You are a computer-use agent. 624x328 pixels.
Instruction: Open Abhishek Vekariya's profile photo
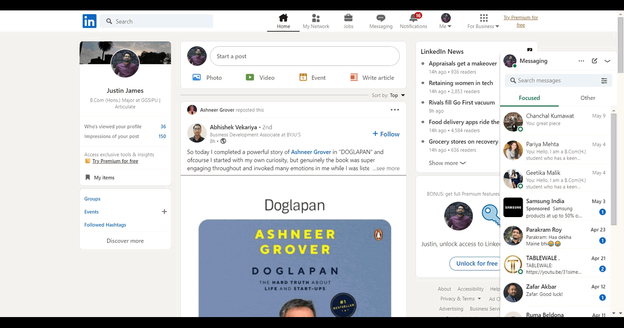(197, 133)
